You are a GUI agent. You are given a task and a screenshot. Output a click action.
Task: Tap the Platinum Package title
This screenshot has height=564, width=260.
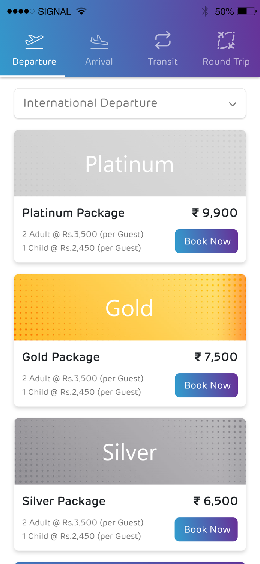pyautogui.click(x=74, y=213)
